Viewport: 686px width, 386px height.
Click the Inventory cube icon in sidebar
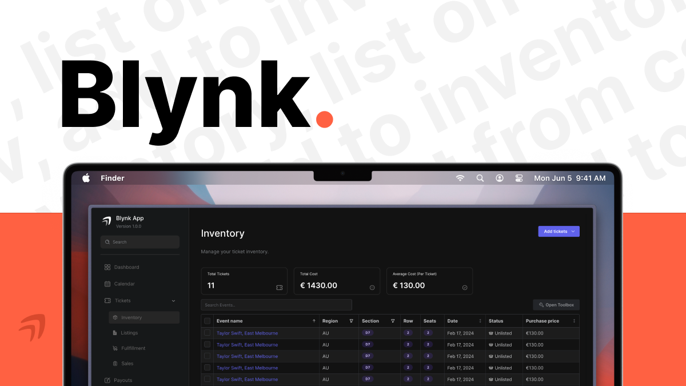(x=115, y=317)
